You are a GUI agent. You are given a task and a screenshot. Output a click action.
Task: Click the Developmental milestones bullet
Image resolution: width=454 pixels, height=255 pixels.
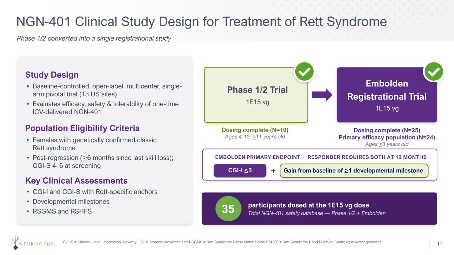(68, 202)
